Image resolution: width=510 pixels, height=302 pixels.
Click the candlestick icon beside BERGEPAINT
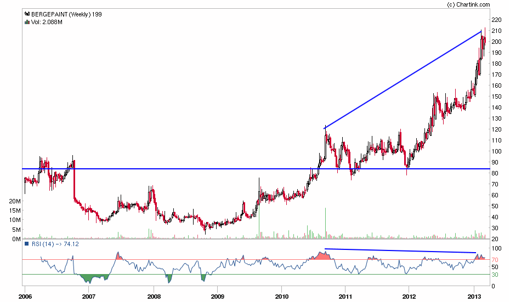pos(27,14)
